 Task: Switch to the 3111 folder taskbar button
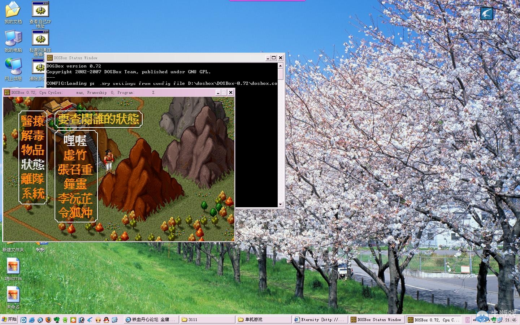click(207, 320)
